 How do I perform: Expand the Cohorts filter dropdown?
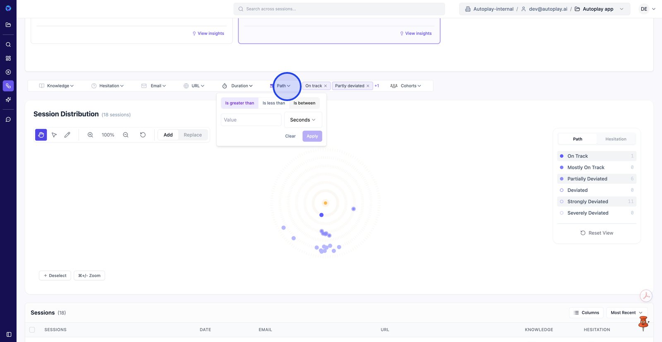(406, 86)
